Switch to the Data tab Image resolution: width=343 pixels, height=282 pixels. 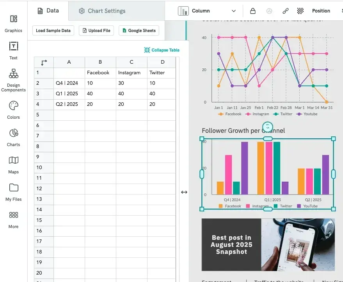click(48, 11)
